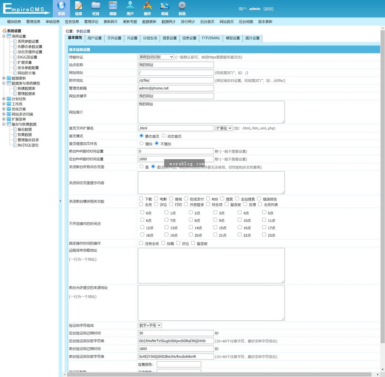385x377 pixels.
Task: Click the page icon beside 执行SQL语句
Action: [x=15, y=145]
